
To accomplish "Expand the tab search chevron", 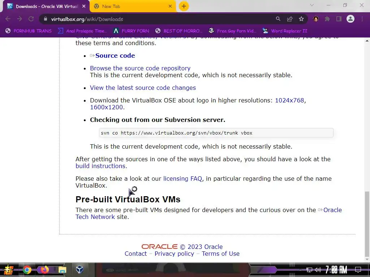I will point(312,5).
